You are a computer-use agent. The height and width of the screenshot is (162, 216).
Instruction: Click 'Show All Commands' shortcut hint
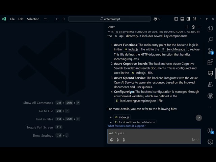pyautogui.click(x=38, y=103)
